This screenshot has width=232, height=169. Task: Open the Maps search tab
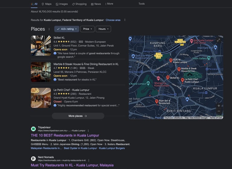47,4
